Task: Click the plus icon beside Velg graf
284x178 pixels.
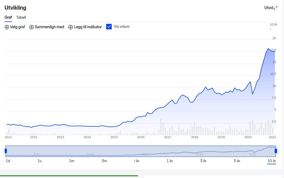Action: (x=7, y=27)
